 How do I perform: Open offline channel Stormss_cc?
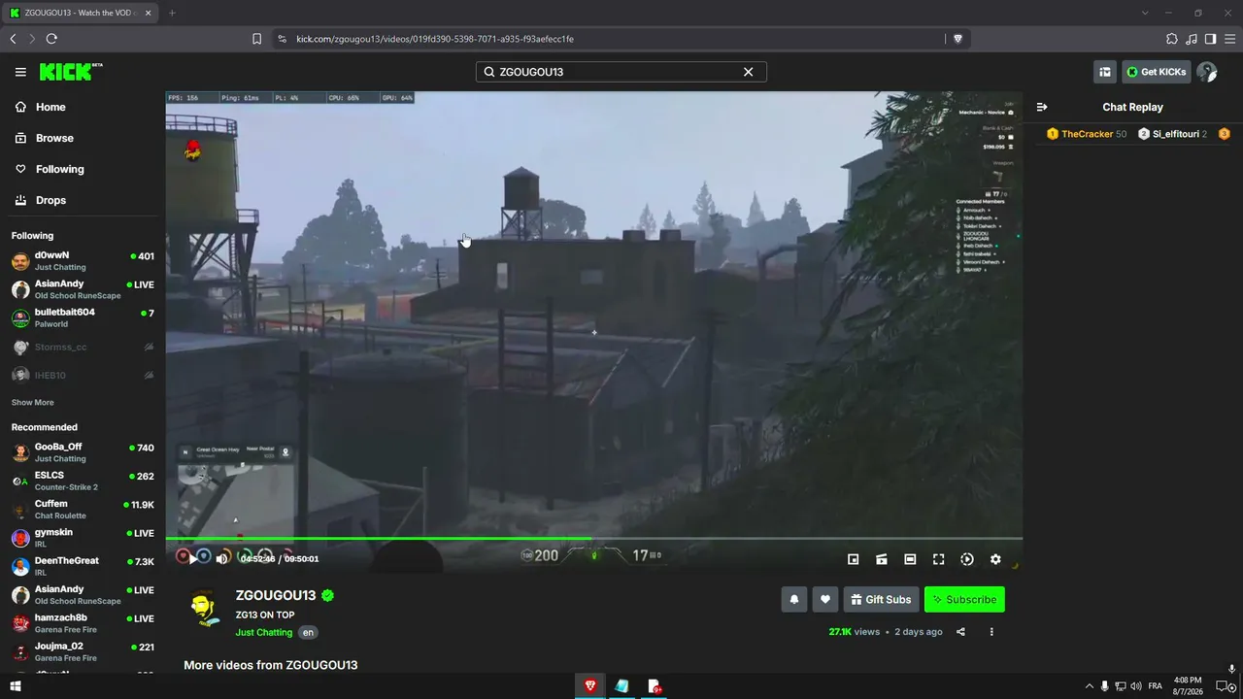coord(83,347)
